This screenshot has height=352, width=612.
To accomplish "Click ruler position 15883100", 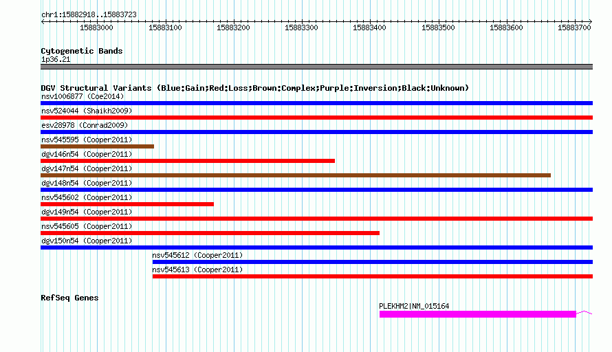I will [x=166, y=27].
